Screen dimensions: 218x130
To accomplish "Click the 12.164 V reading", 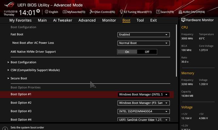I will (x=186, y=118).
